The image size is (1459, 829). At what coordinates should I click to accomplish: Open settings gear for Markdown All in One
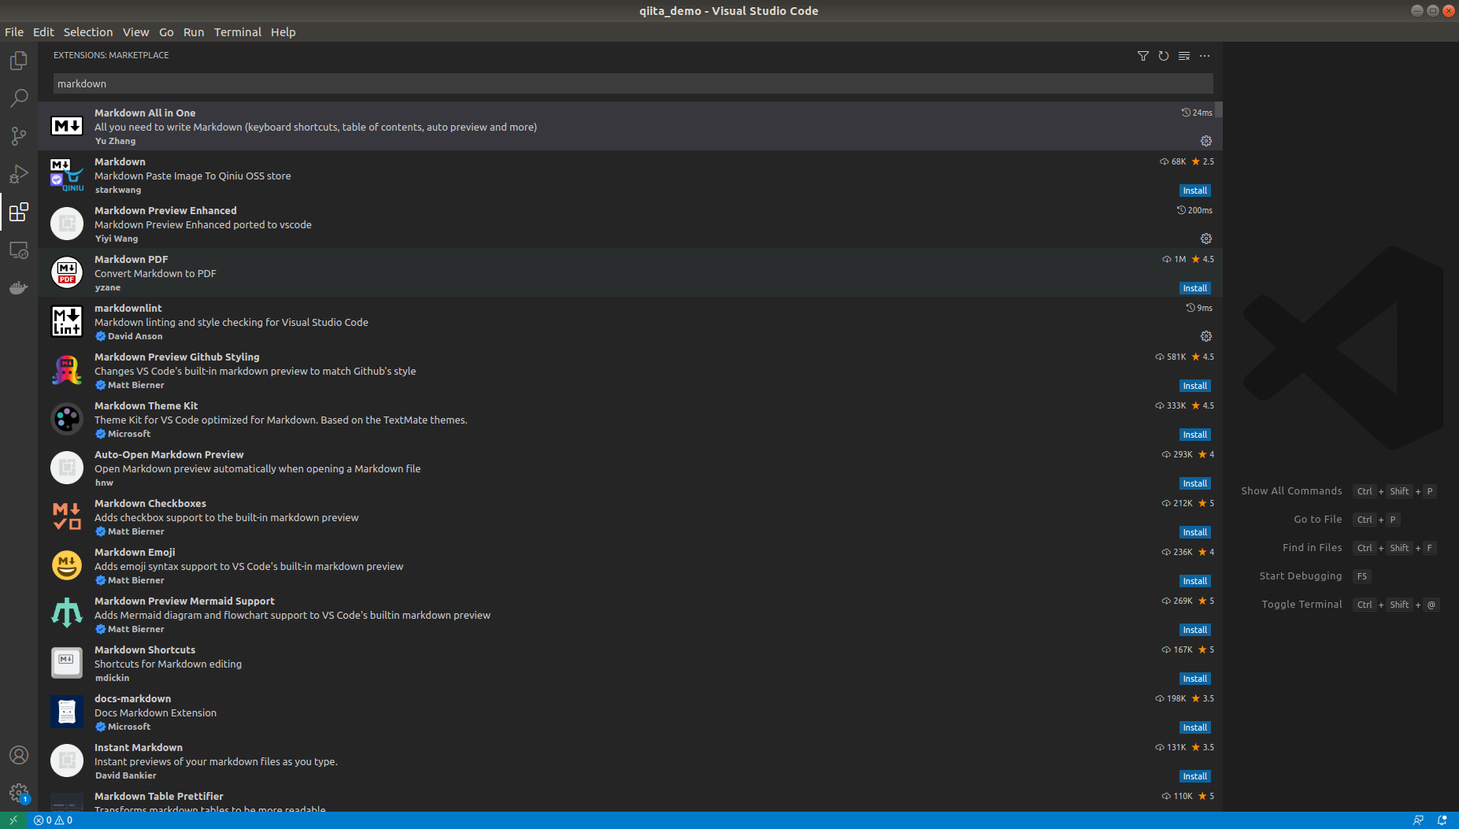(x=1205, y=140)
